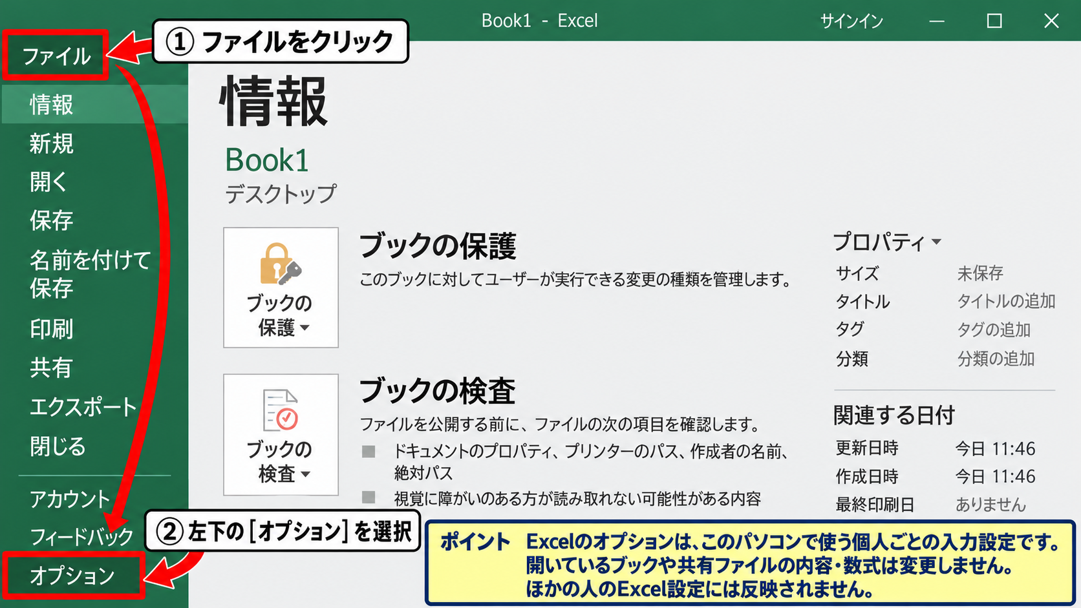Image resolution: width=1081 pixels, height=608 pixels.
Task: Click the Book1 file name heading
Action: click(267, 160)
